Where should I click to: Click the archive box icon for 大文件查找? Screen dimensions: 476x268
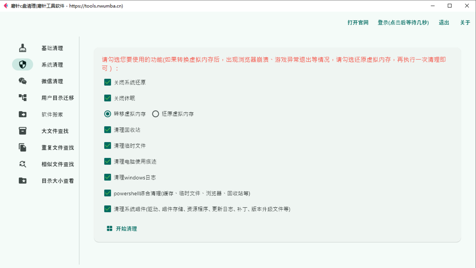[x=23, y=131]
